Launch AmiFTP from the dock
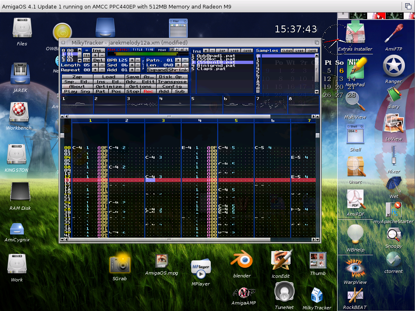The height and width of the screenshot is (311, 415). point(394,33)
